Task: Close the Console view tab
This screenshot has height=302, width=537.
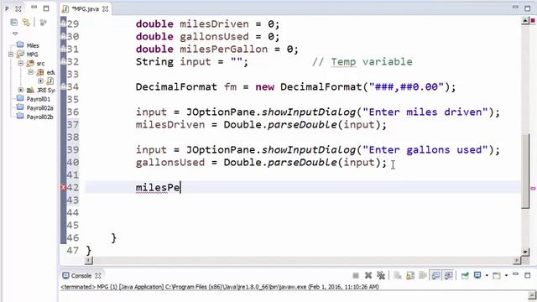Action: 98,276
